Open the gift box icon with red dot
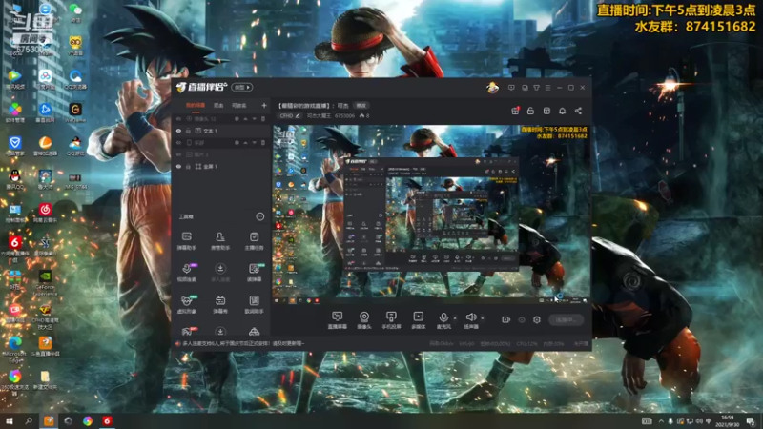 pyautogui.click(x=515, y=111)
